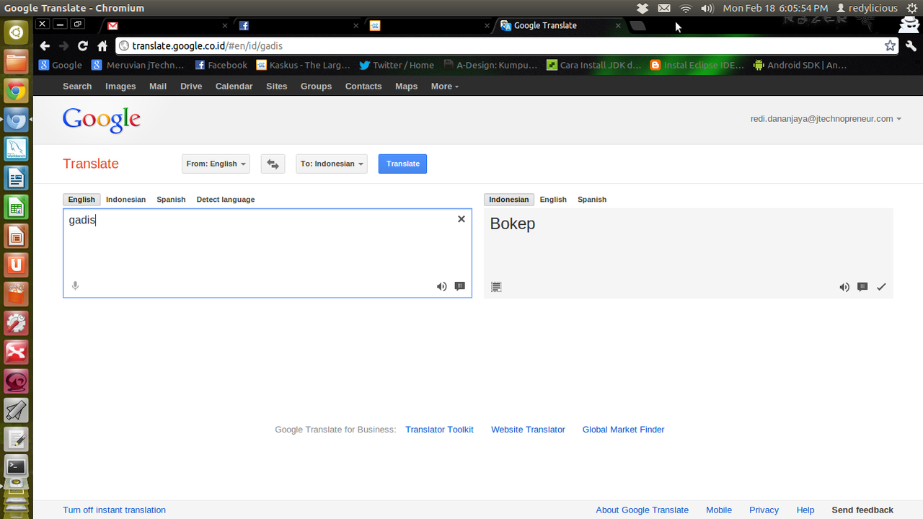923x519 pixels.
Task: Bookmark this page with the star
Action: click(891, 45)
